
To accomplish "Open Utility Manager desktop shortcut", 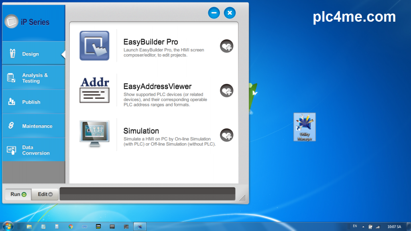I will click(x=305, y=127).
